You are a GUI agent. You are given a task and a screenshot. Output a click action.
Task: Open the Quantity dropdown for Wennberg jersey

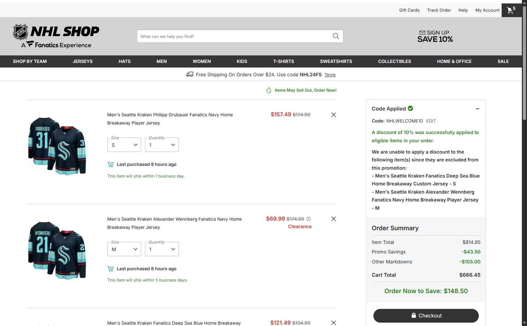[162, 249]
